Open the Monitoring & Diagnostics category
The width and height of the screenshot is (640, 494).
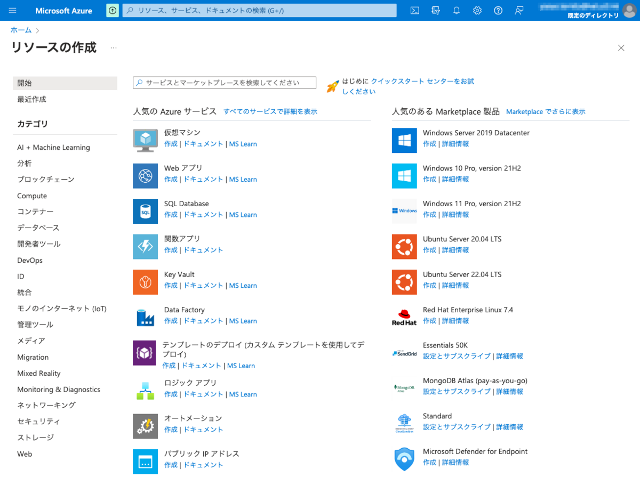click(59, 390)
